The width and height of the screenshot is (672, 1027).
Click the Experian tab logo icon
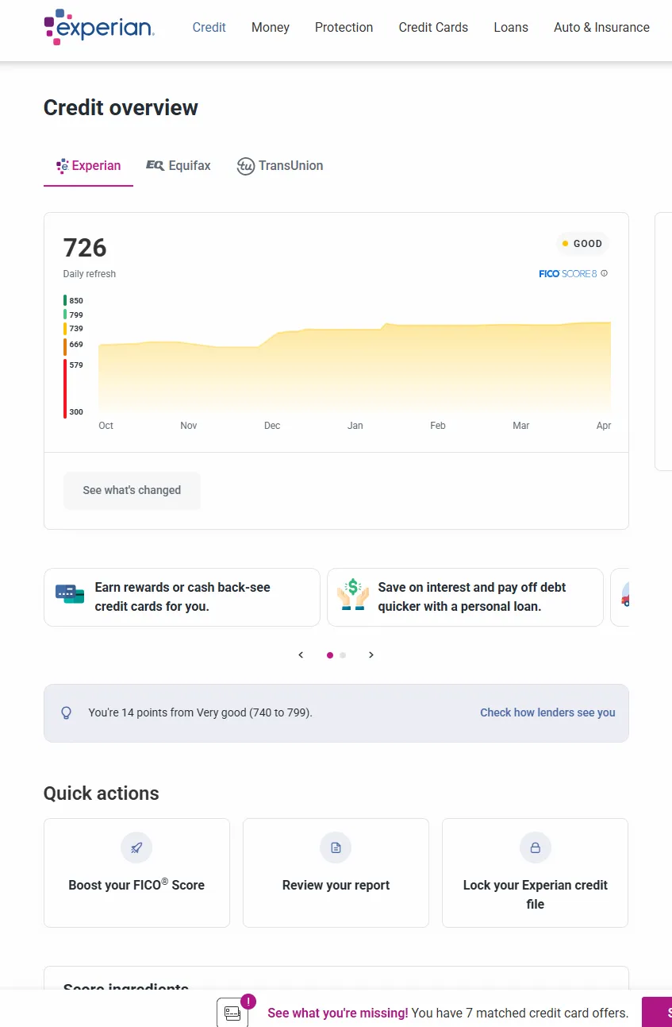63,166
